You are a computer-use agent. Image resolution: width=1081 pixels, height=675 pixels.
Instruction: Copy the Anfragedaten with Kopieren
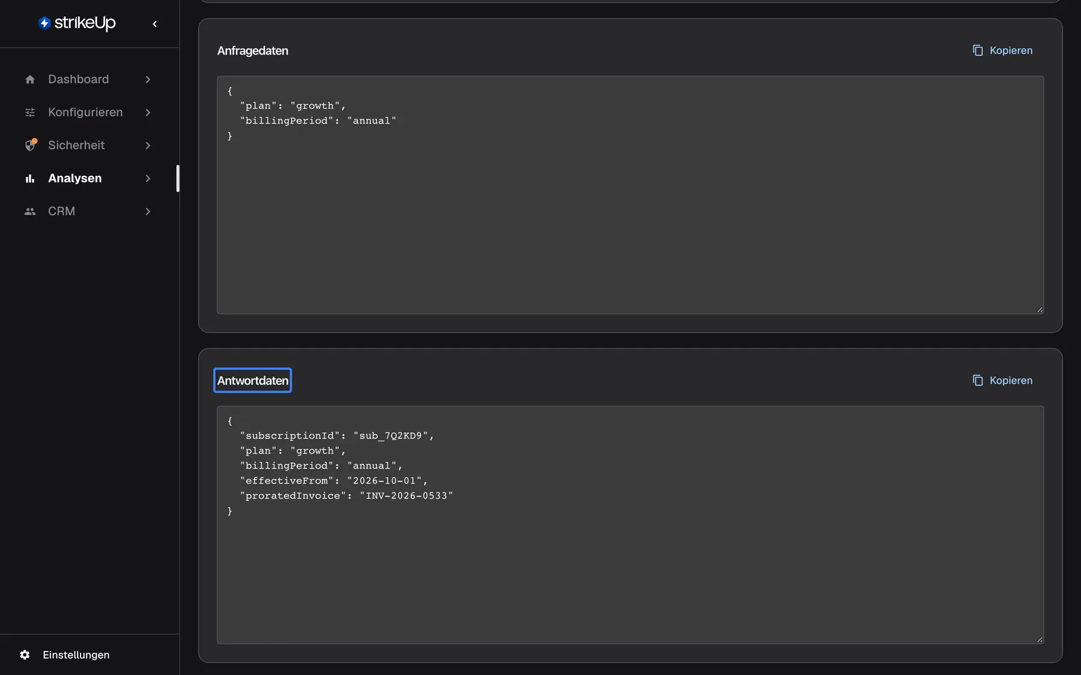(x=1002, y=50)
